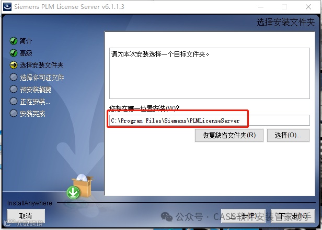Click the green checkmark beside 高级
Viewport: 322px width, 230px height.
click(14, 53)
